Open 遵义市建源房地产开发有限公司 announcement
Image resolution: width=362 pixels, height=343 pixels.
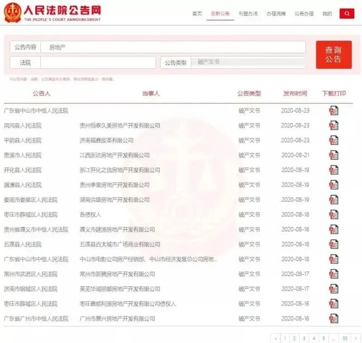[x=117, y=230]
